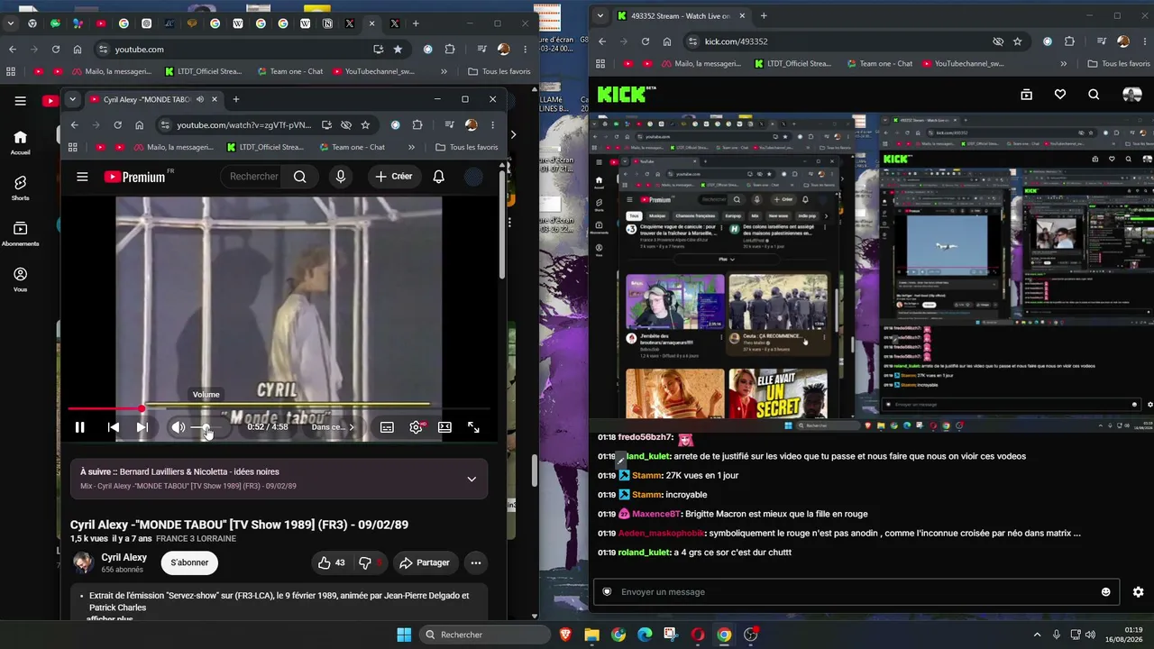1154x649 pixels.
Task: Open Shorts in background YouTube sidebar
Action: click(20, 187)
